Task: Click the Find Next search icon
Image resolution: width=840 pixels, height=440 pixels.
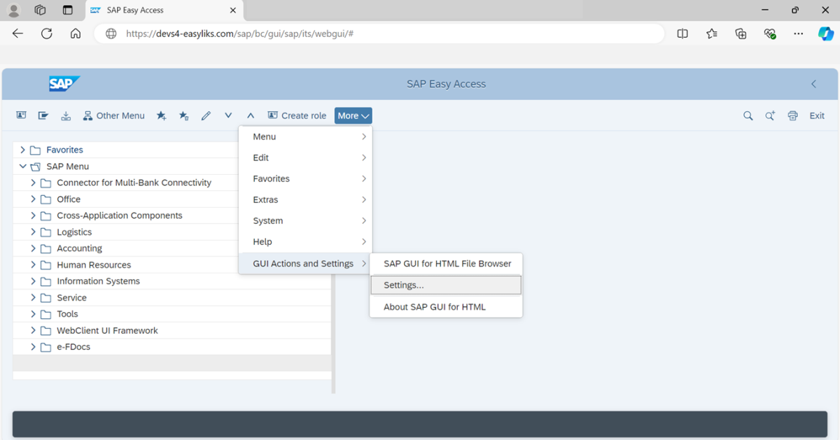Action: pyautogui.click(x=770, y=115)
